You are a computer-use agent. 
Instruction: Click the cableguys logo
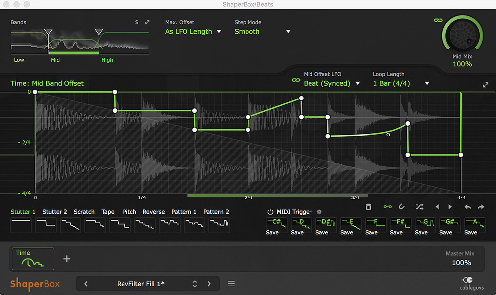tap(471, 283)
